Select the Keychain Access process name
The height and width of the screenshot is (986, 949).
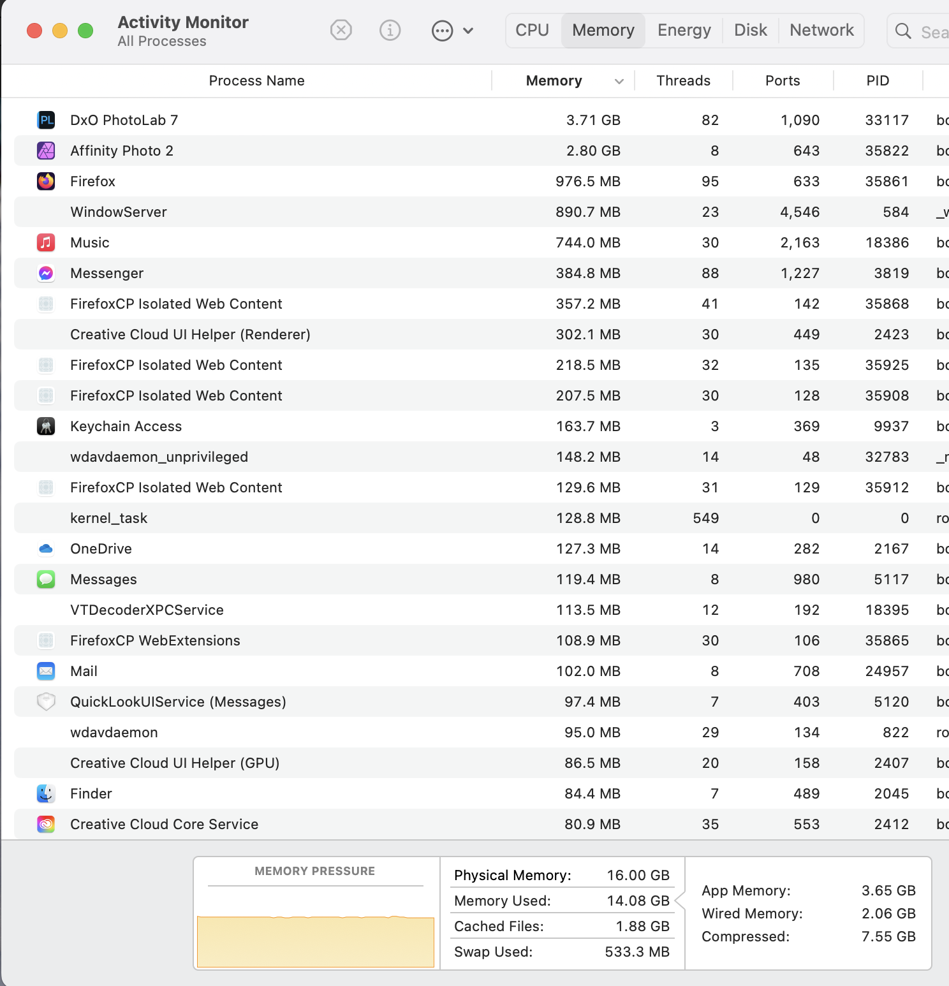tap(126, 426)
